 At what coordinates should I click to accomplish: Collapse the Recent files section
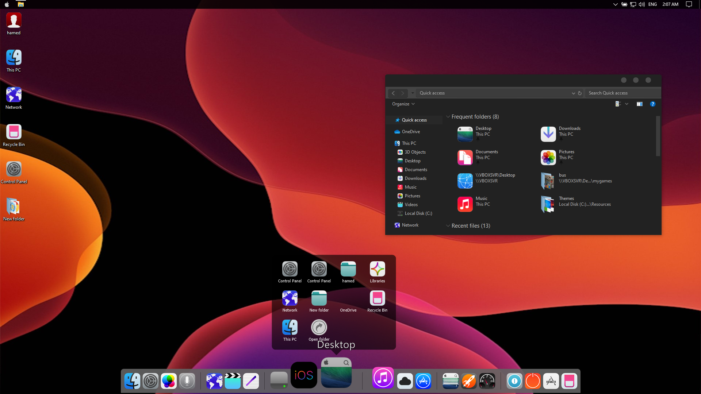click(448, 226)
